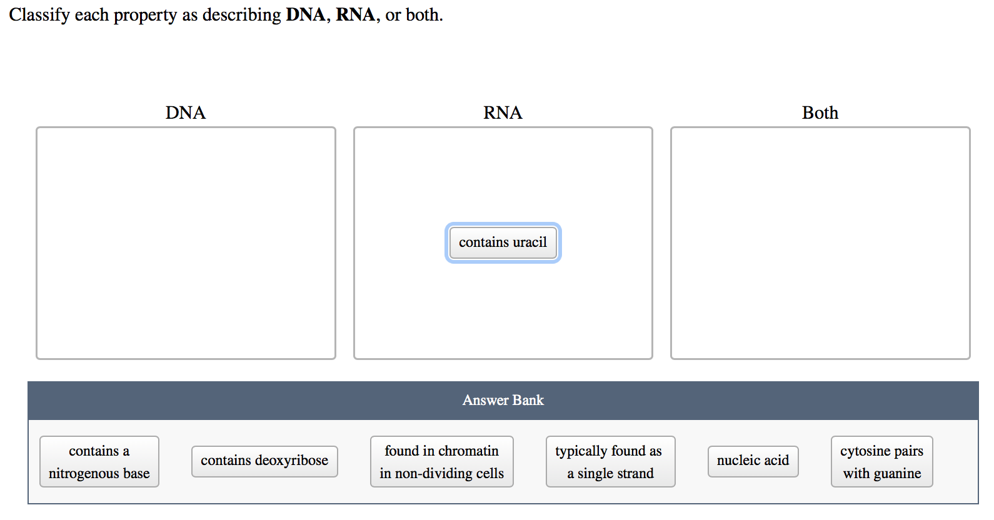Select the "typically found as a single strand" tile
This screenshot has width=994, height=520.
click(x=610, y=461)
